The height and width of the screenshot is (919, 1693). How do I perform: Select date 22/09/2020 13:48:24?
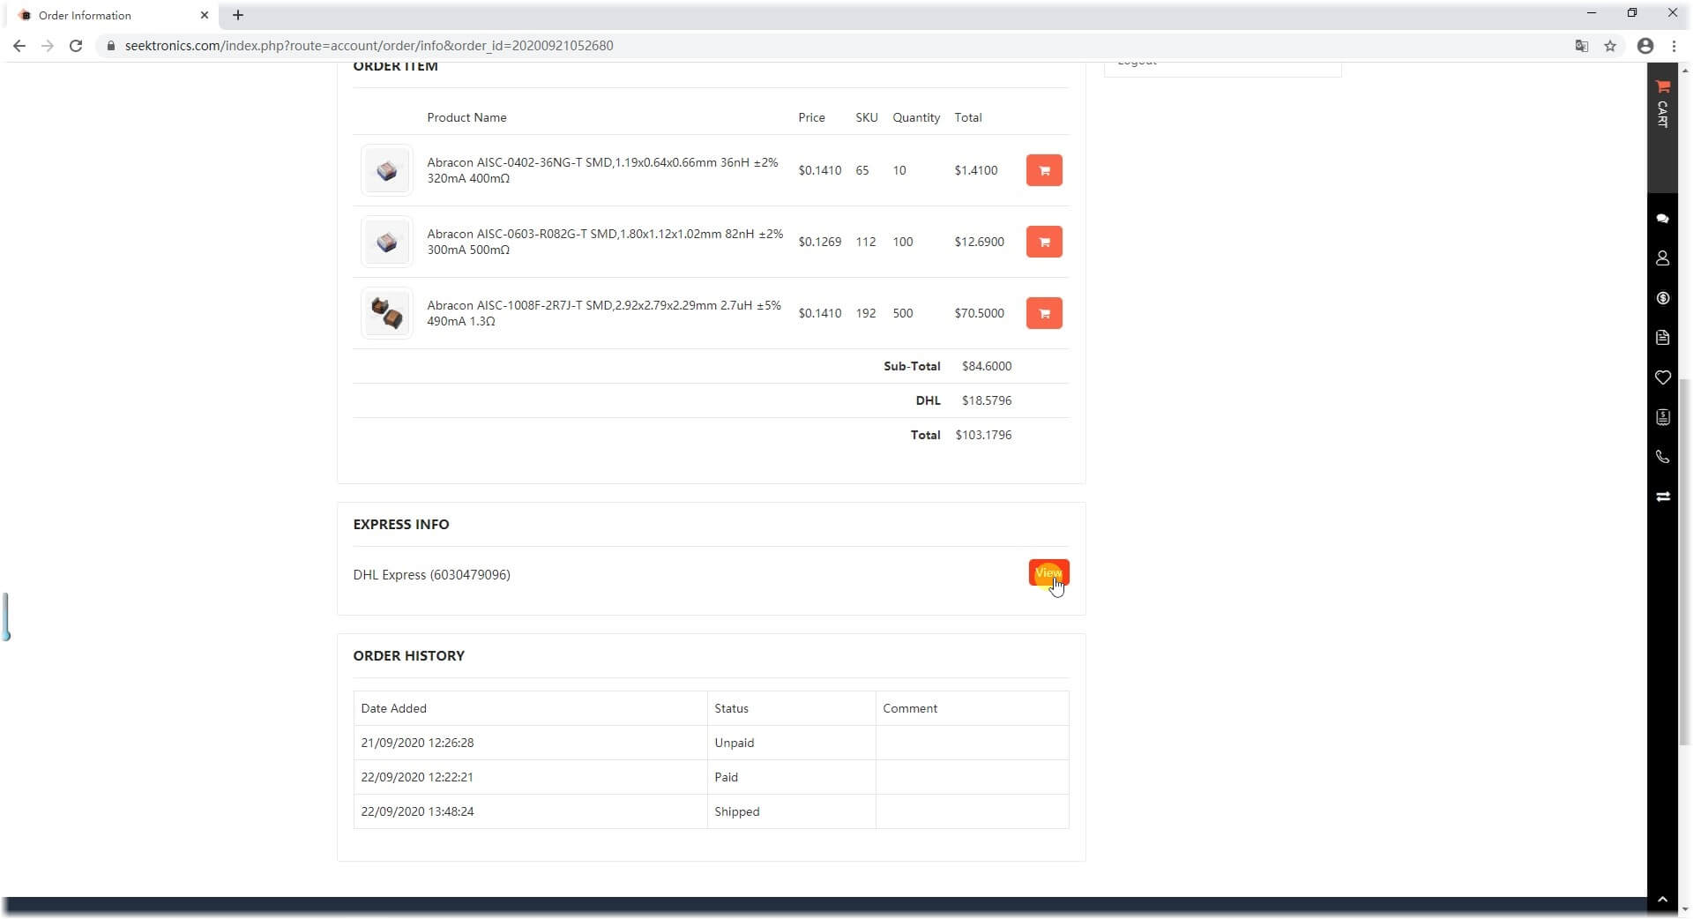click(x=417, y=811)
